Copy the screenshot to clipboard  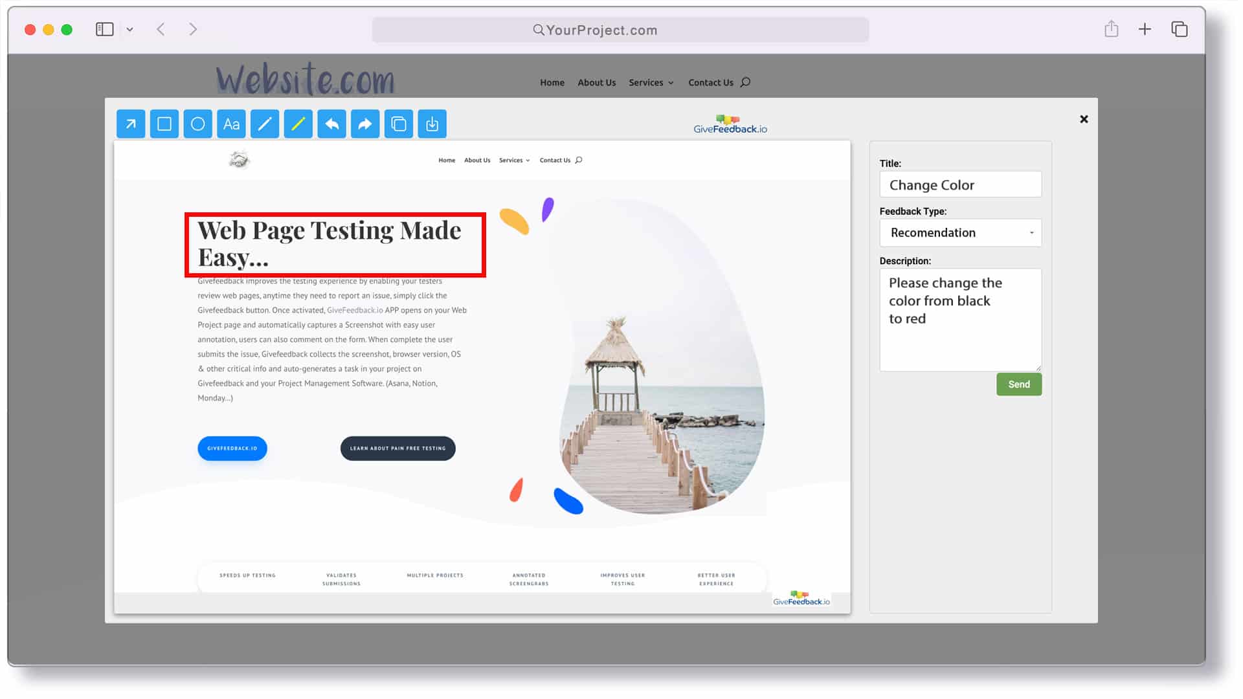[399, 124]
